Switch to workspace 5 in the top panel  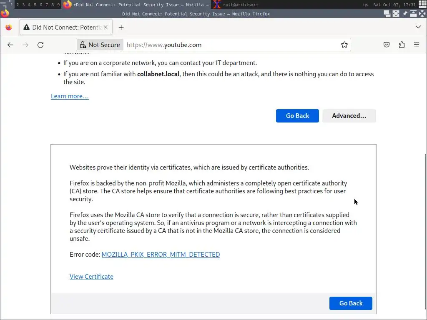pyautogui.click(x=35, y=5)
